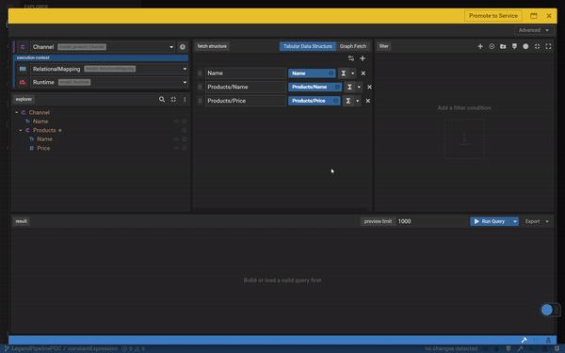
Task: Click the blue Products/Price property pill
Action: click(315, 101)
